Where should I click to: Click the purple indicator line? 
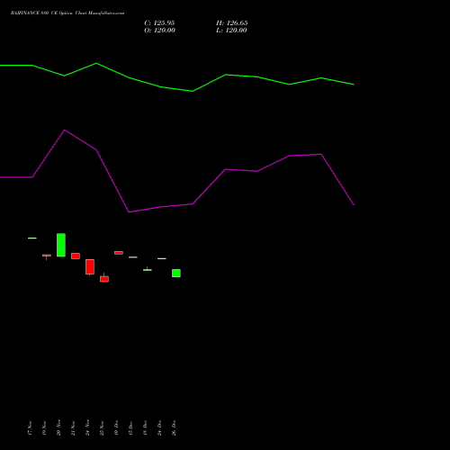(177, 171)
